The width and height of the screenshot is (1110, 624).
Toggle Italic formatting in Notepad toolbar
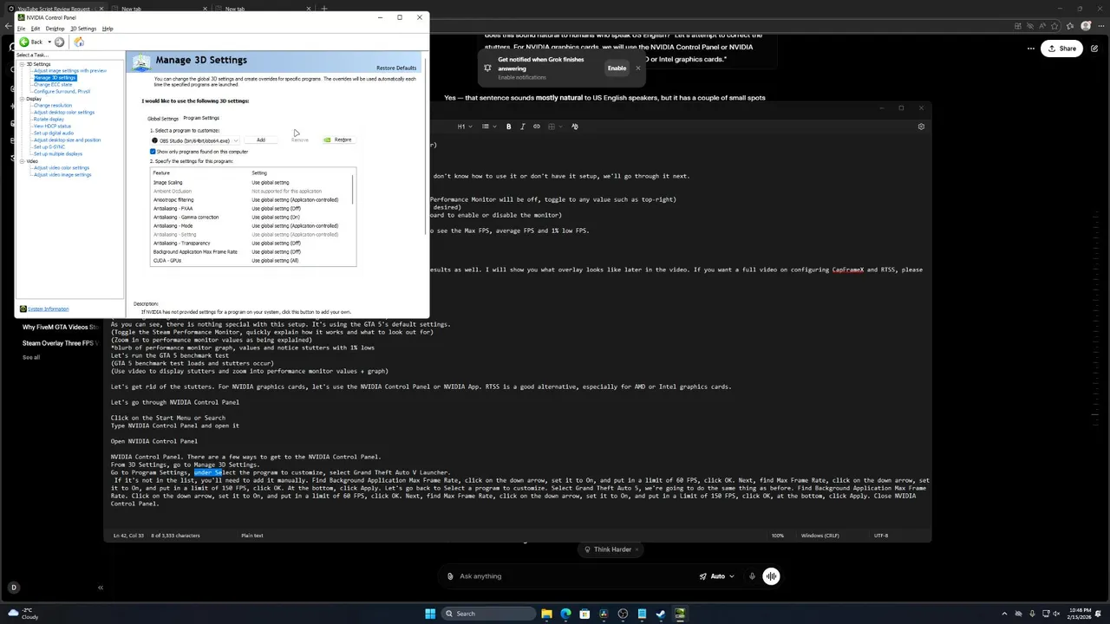pos(522,127)
